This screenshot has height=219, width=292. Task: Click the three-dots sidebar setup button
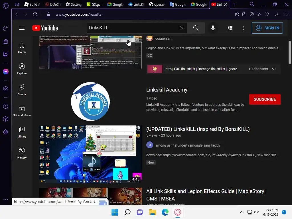[6, 199]
